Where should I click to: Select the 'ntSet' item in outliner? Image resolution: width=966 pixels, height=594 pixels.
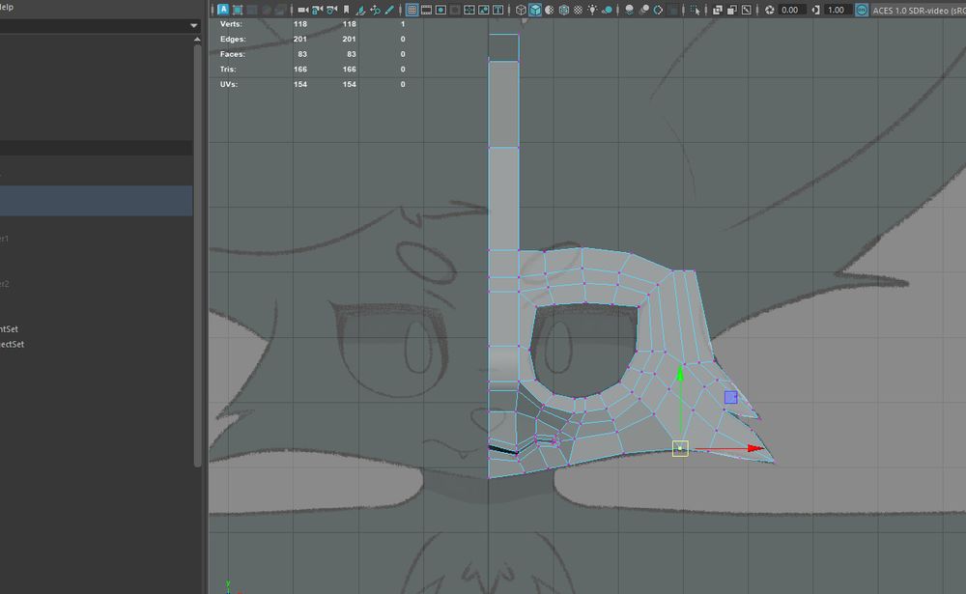[x=10, y=329]
